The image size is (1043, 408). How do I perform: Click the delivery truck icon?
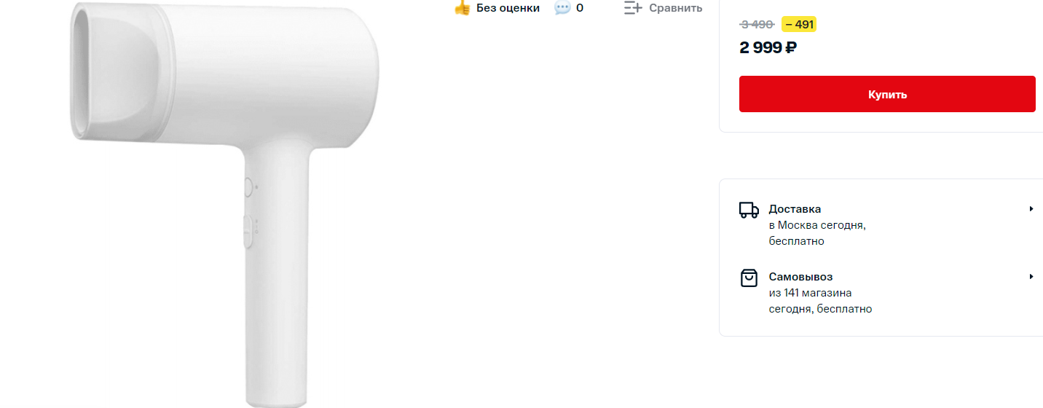[749, 210]
